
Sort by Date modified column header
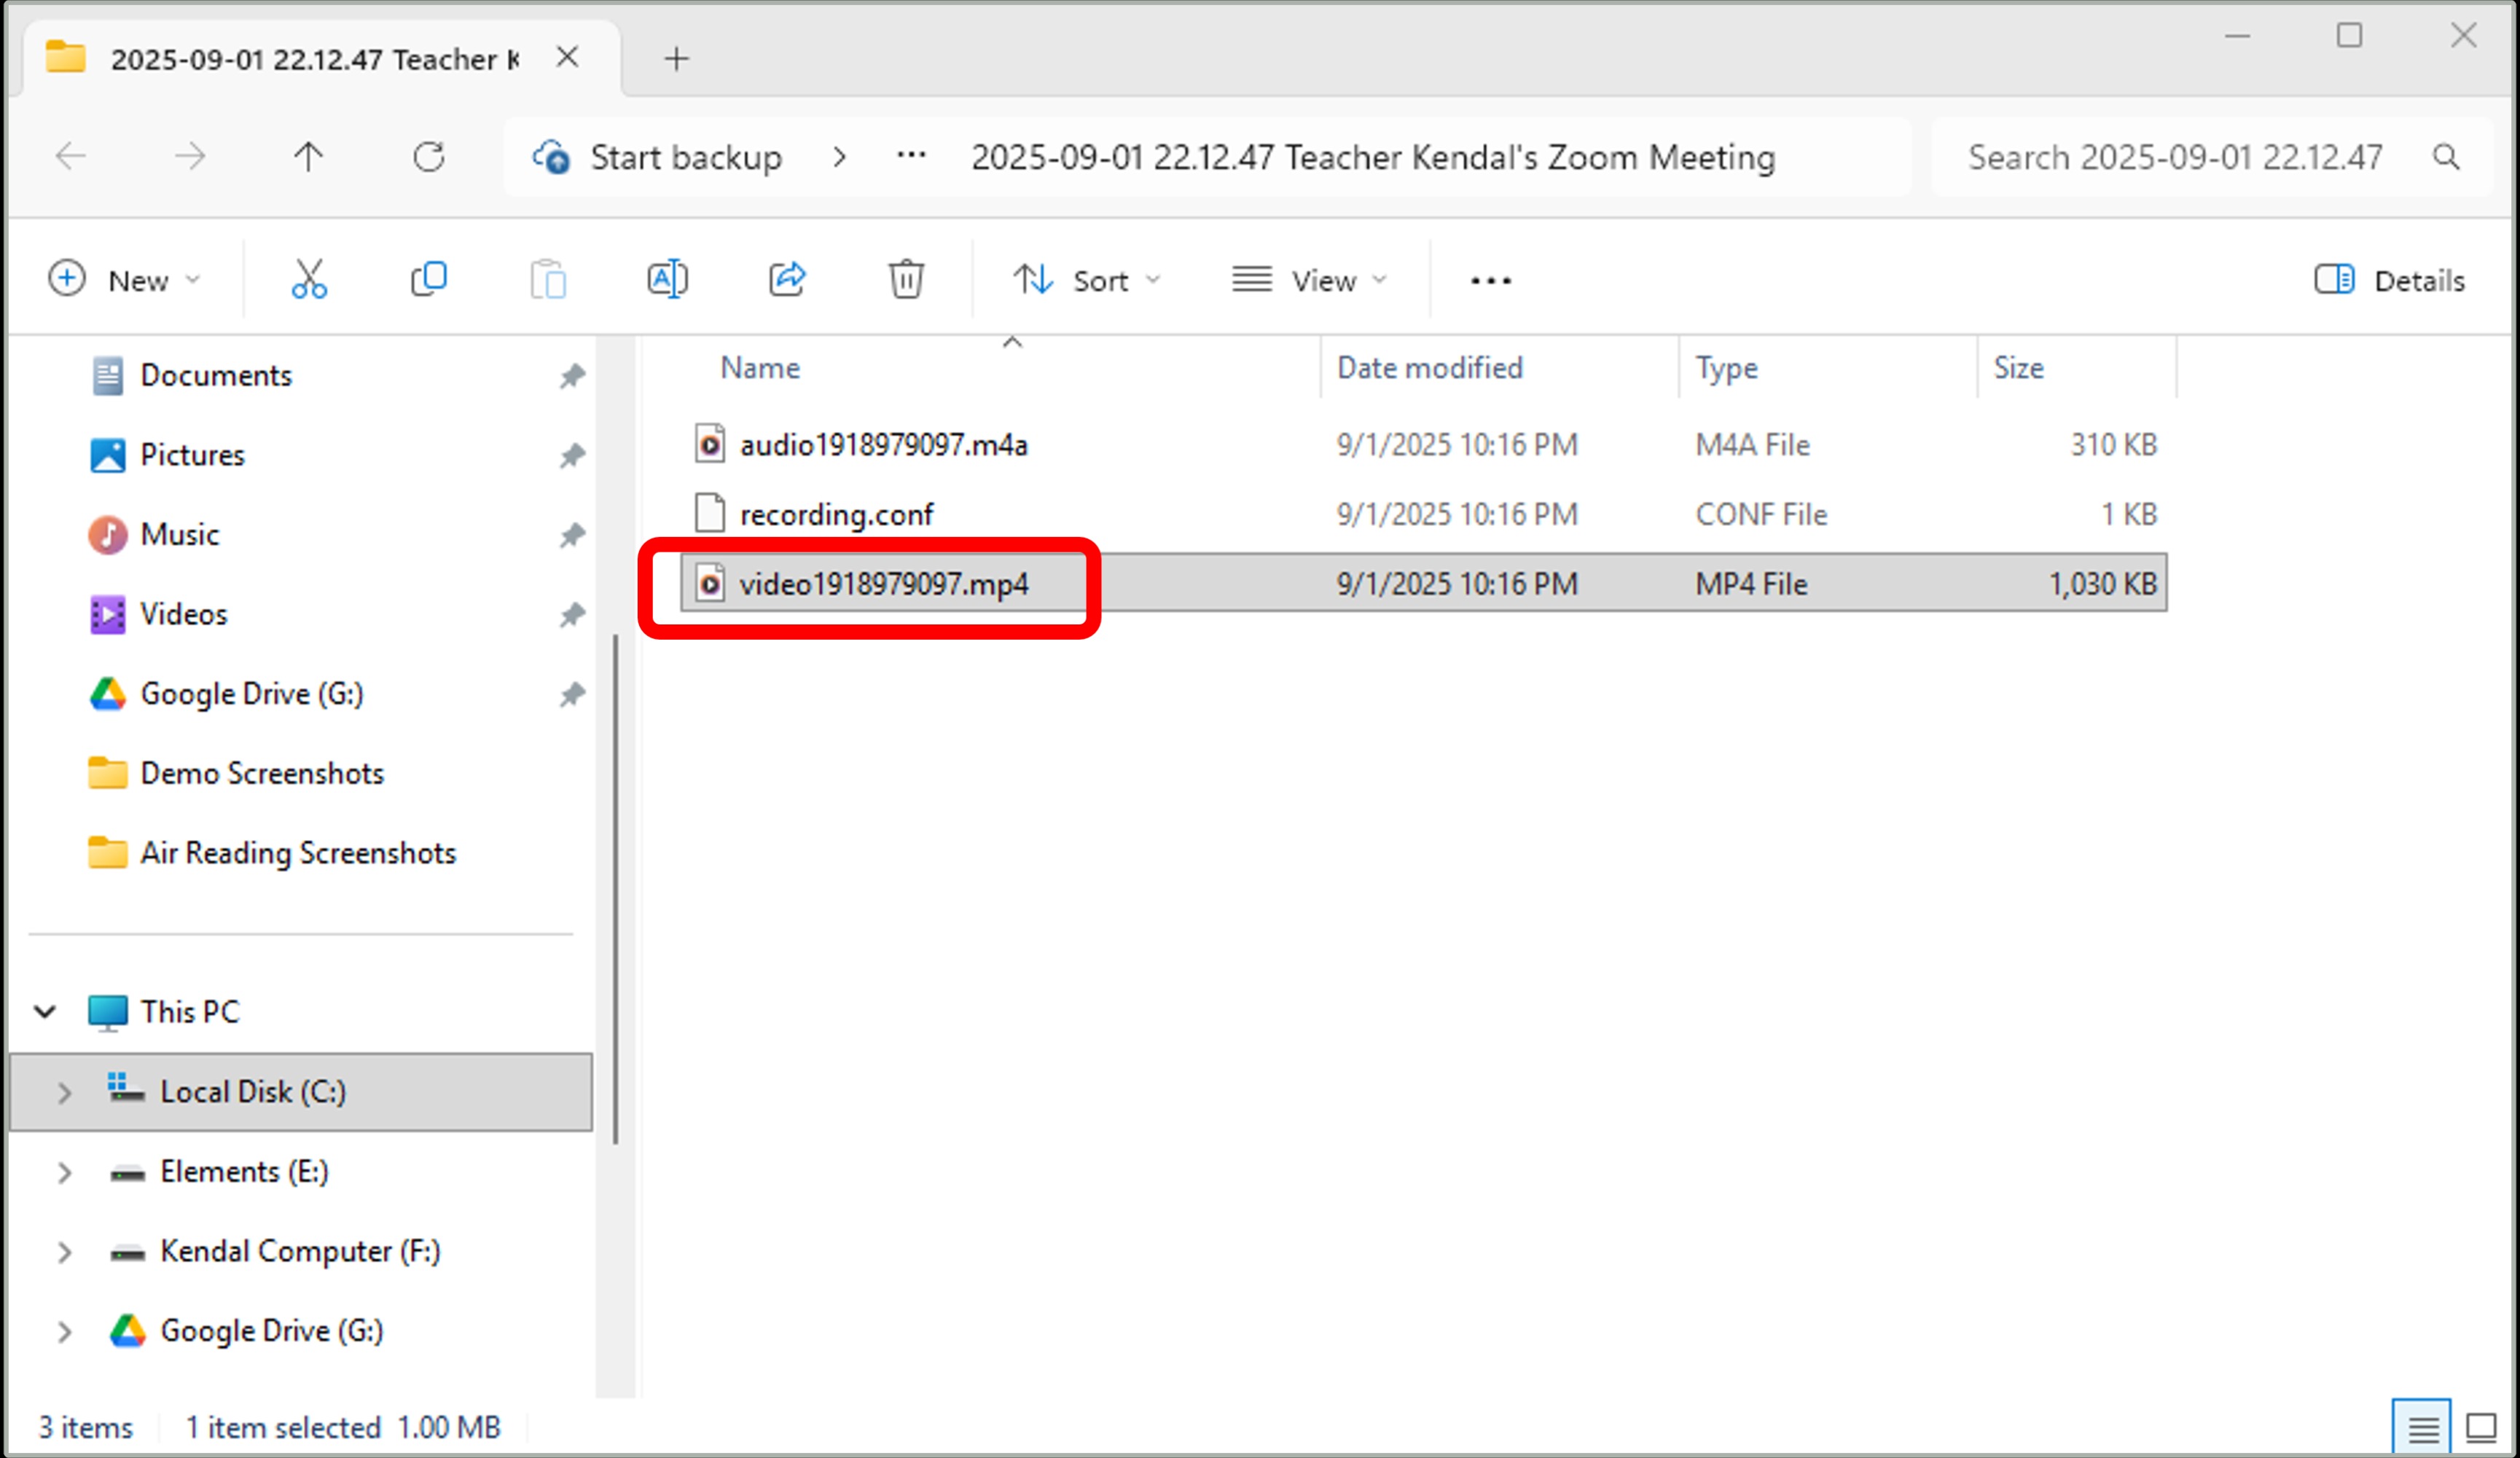coord(1429,368)
